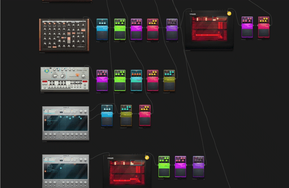Toggle footswitch of pink pedal in Pulverisateur chain
The height and width of the screenshot is (188, 289).
[152, 35]
